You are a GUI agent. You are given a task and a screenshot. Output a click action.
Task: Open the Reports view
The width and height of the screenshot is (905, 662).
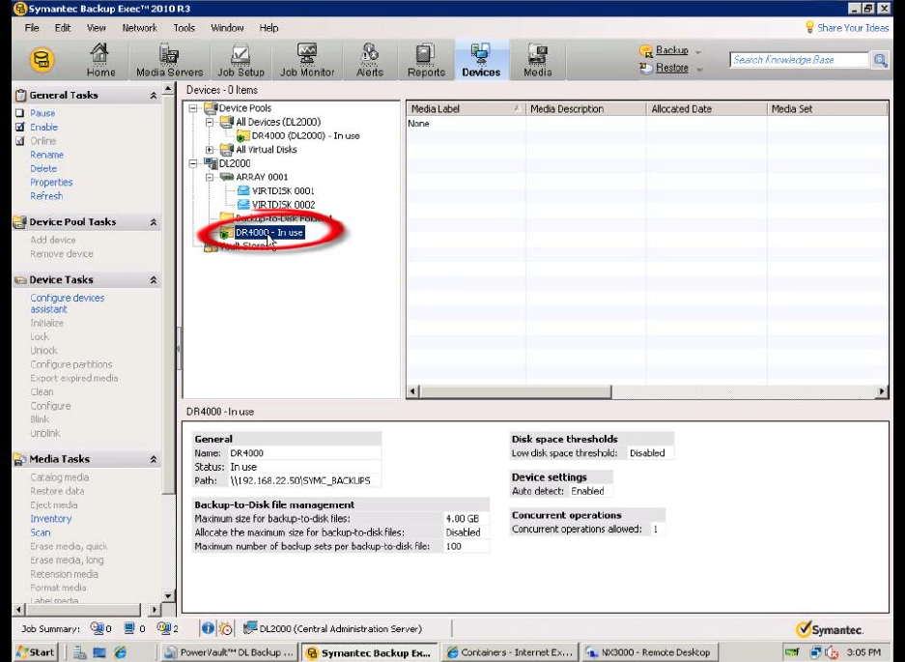[x=426, y=60]
